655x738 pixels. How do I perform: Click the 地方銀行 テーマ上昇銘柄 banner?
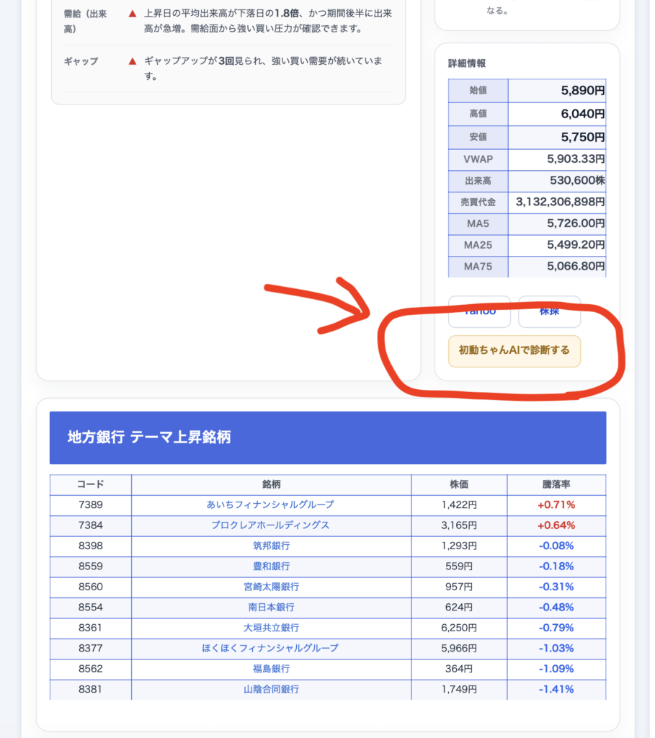pyautogui.click(x=328, y=437)
